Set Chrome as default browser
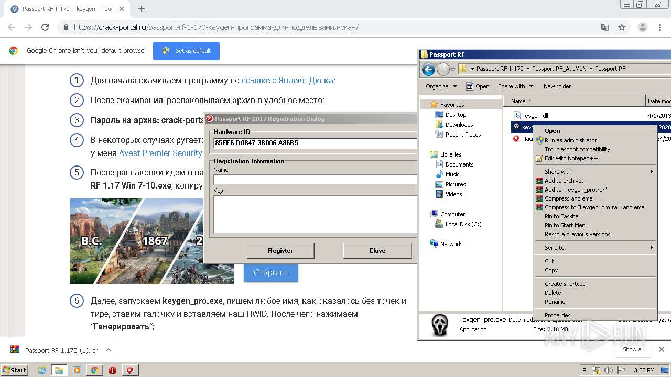The width and height of the screenshot is (671, 377). point(186,51)
